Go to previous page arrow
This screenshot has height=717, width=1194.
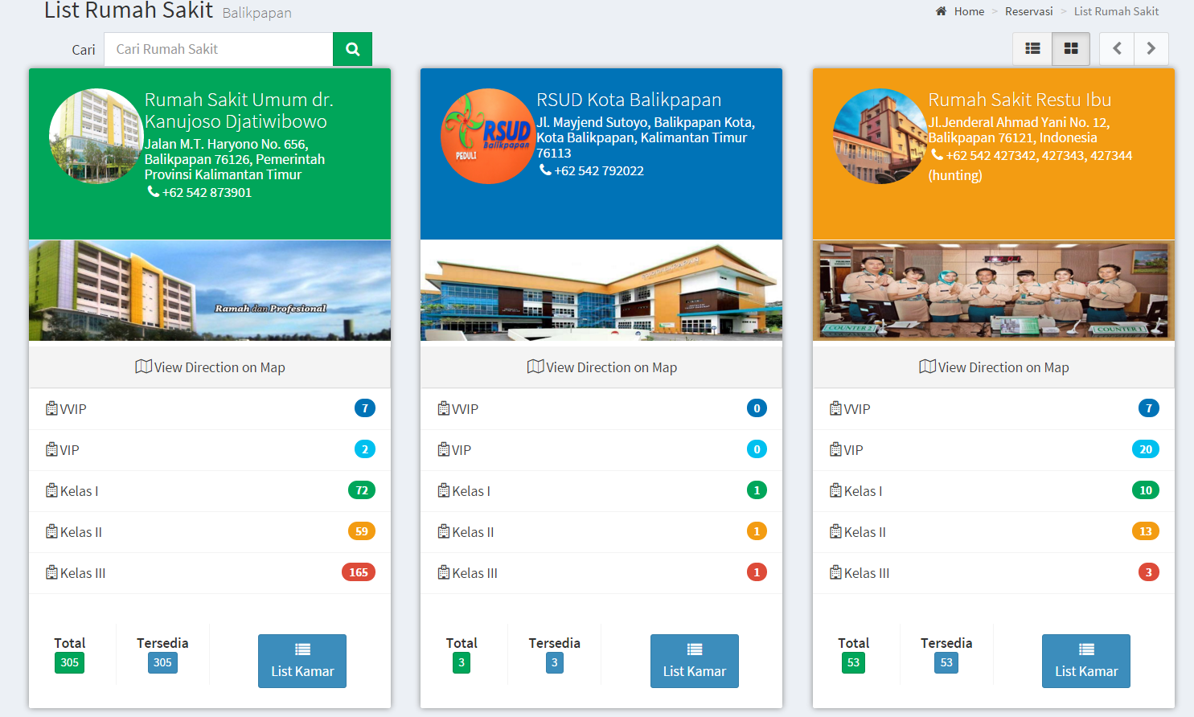1117,49
